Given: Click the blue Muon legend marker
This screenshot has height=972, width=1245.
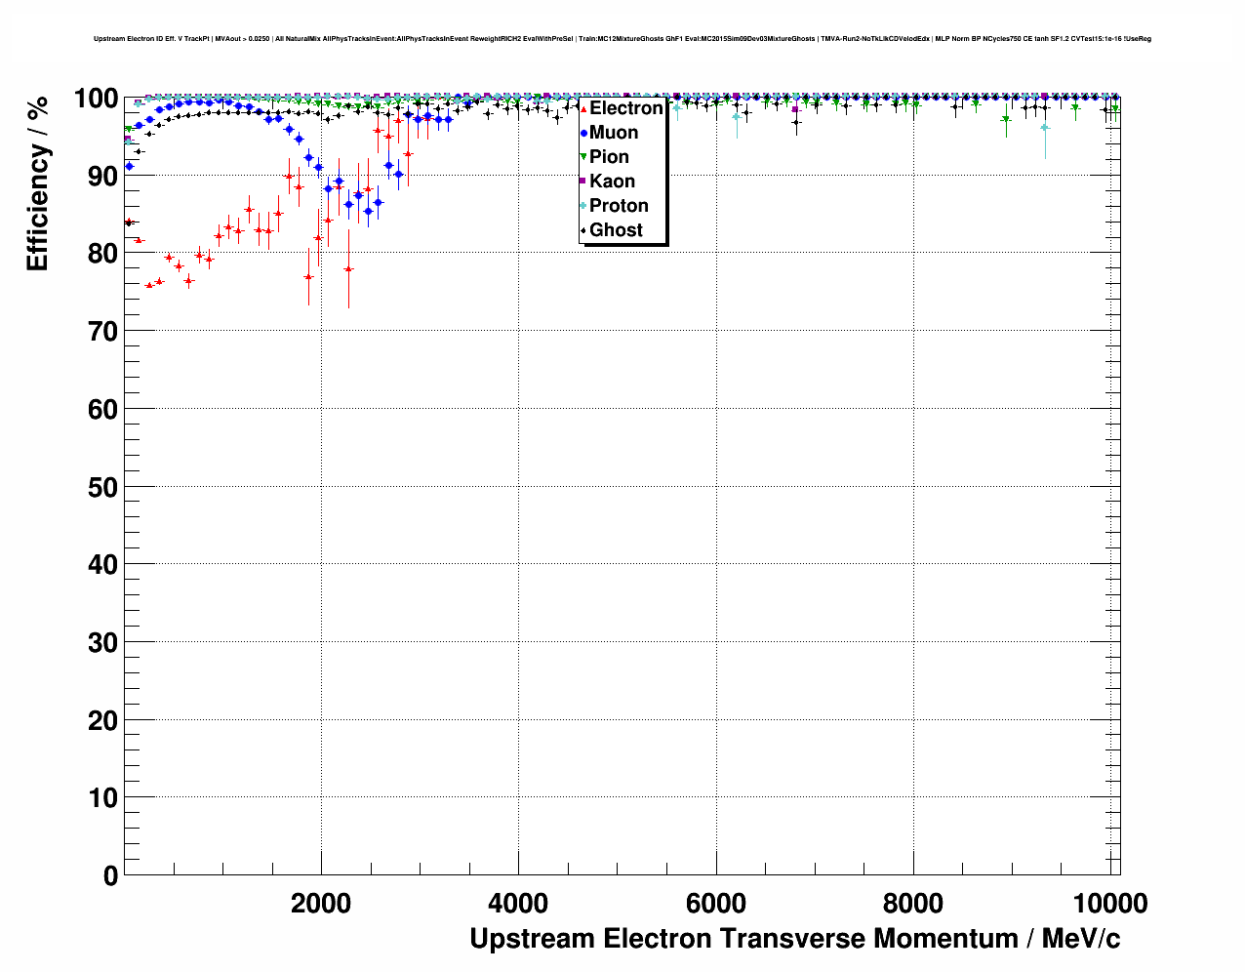Looking at the screenshot, I should pos(583,133).
